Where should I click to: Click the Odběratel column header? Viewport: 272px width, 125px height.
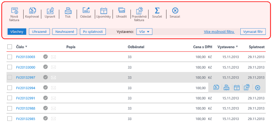[136, 47]
